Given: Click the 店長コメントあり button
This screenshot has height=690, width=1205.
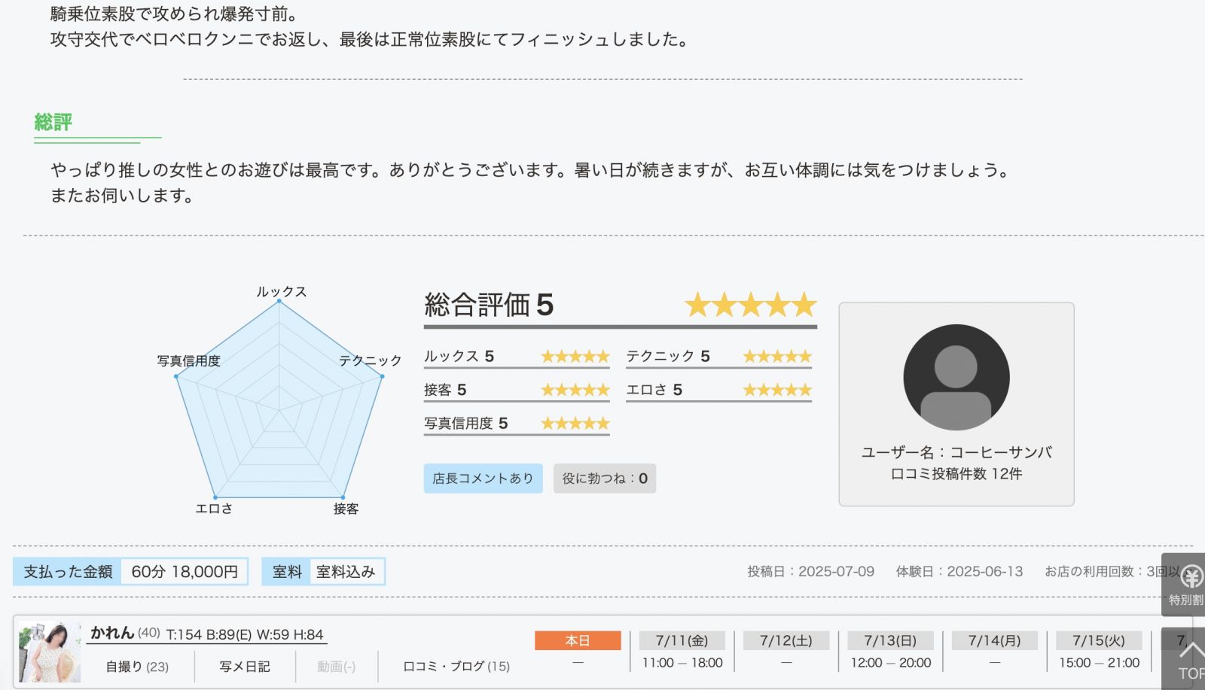Looking at the screenshot, I should [483, 479].
